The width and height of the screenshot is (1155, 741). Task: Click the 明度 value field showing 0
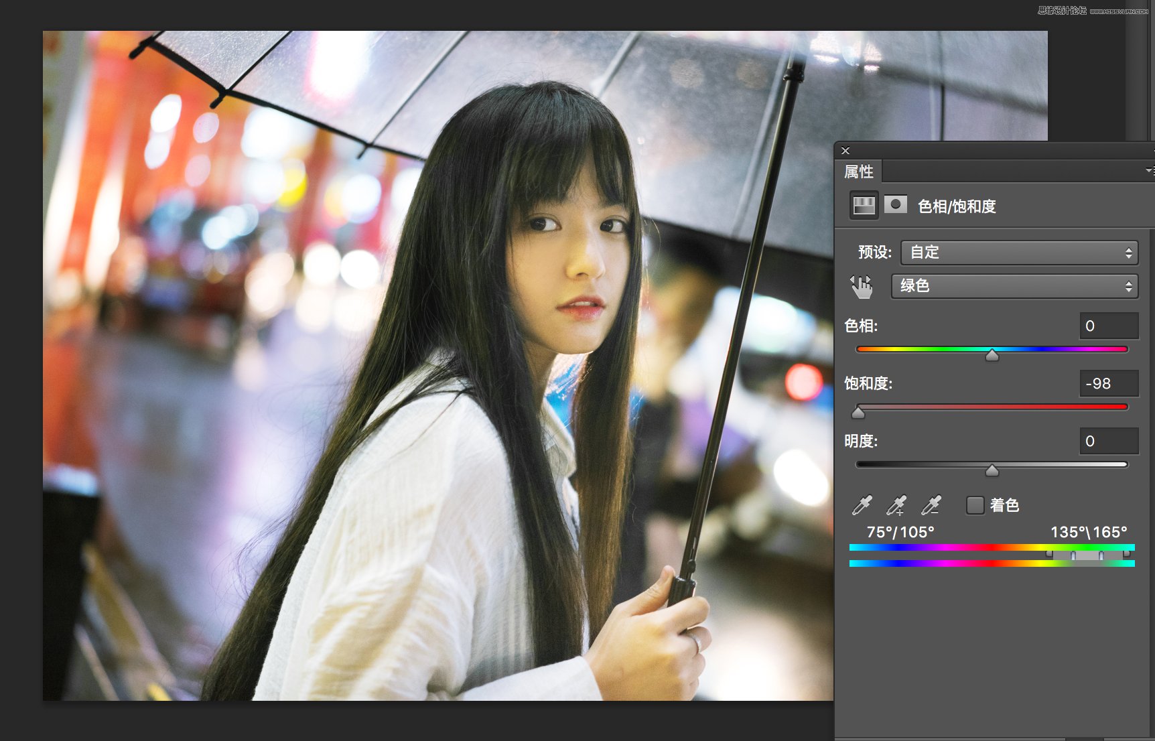(x=1109, y=440)
